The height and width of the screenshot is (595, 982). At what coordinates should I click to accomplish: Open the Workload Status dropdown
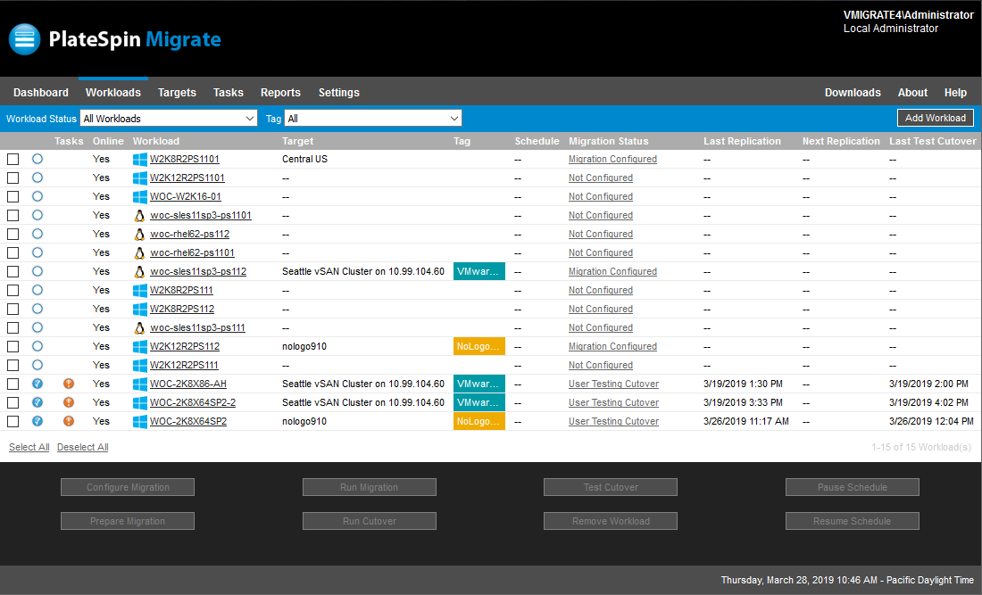(169, 119)
